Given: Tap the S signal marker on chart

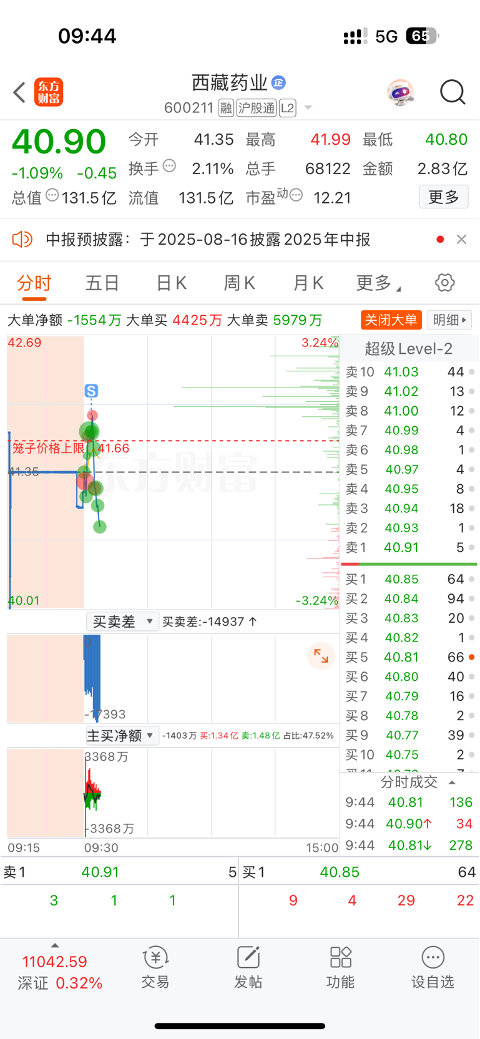Looking at the screenshot, I should pos(91,391).
